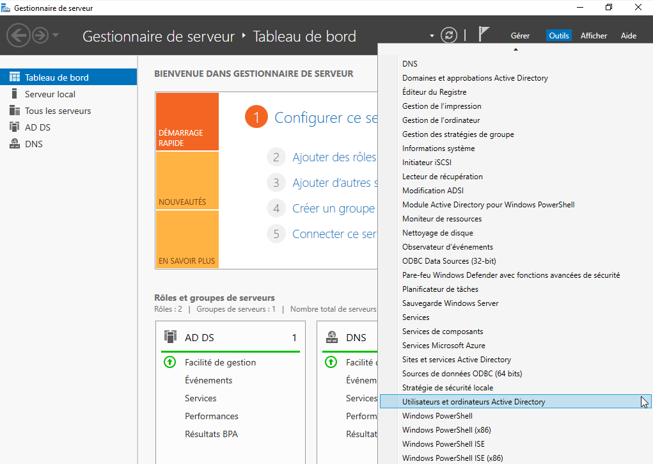This screenshot has height=464, width=653.
Task: Expand the dropdown arrow beside refresh
Action: 432,36
